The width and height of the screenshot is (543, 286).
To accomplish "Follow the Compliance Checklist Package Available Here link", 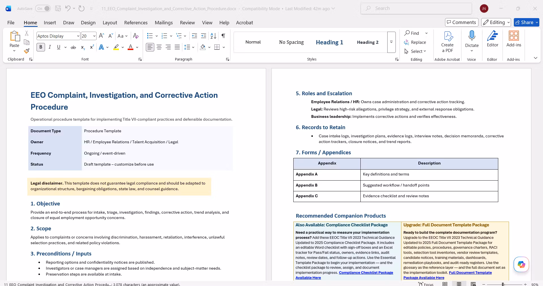I will (344, 275).
